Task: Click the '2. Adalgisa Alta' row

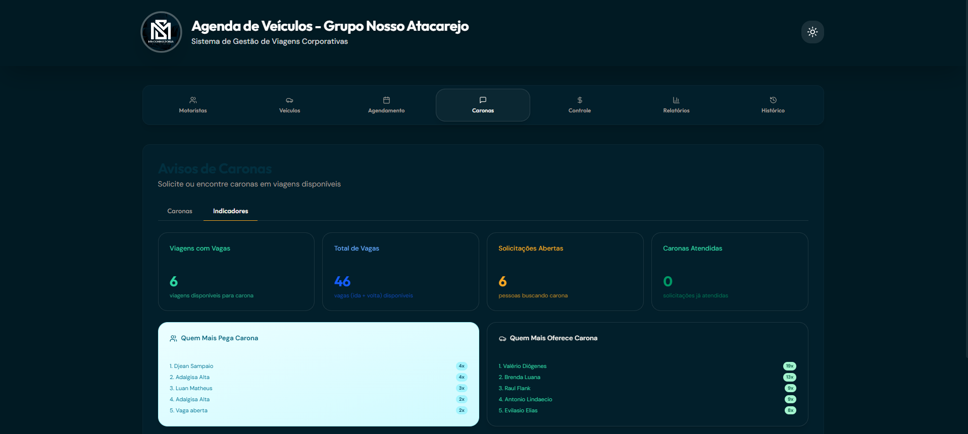Action: tap(319, 377)
